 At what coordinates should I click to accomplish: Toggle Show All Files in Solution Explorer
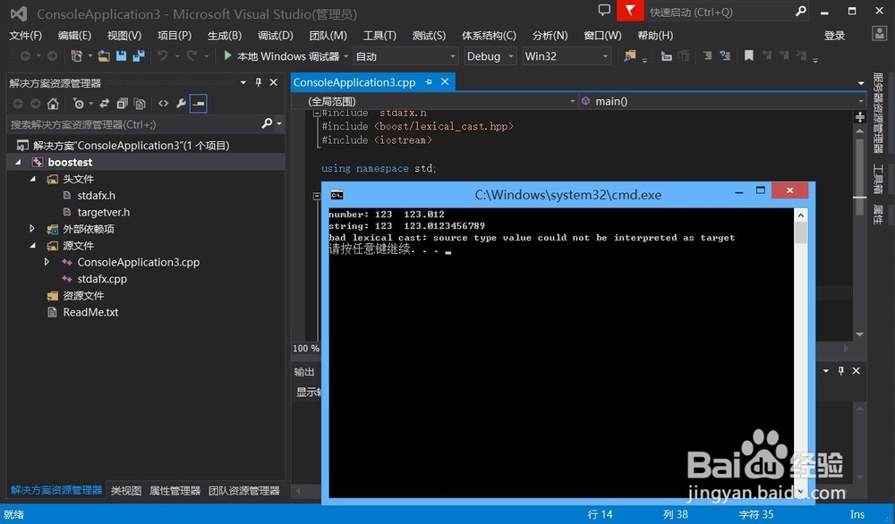point(140,103)
